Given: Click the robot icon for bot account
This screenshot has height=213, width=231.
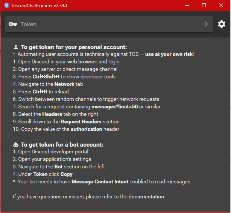Looking at the screenshot, I should tap(16, 144).
